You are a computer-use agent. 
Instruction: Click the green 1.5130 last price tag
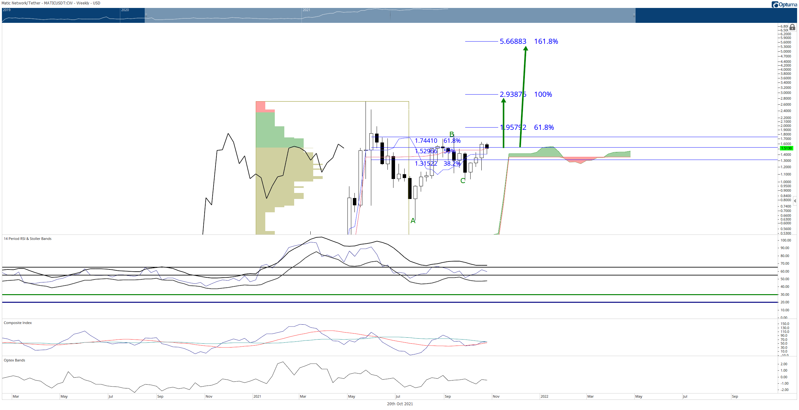coord(786,148)
